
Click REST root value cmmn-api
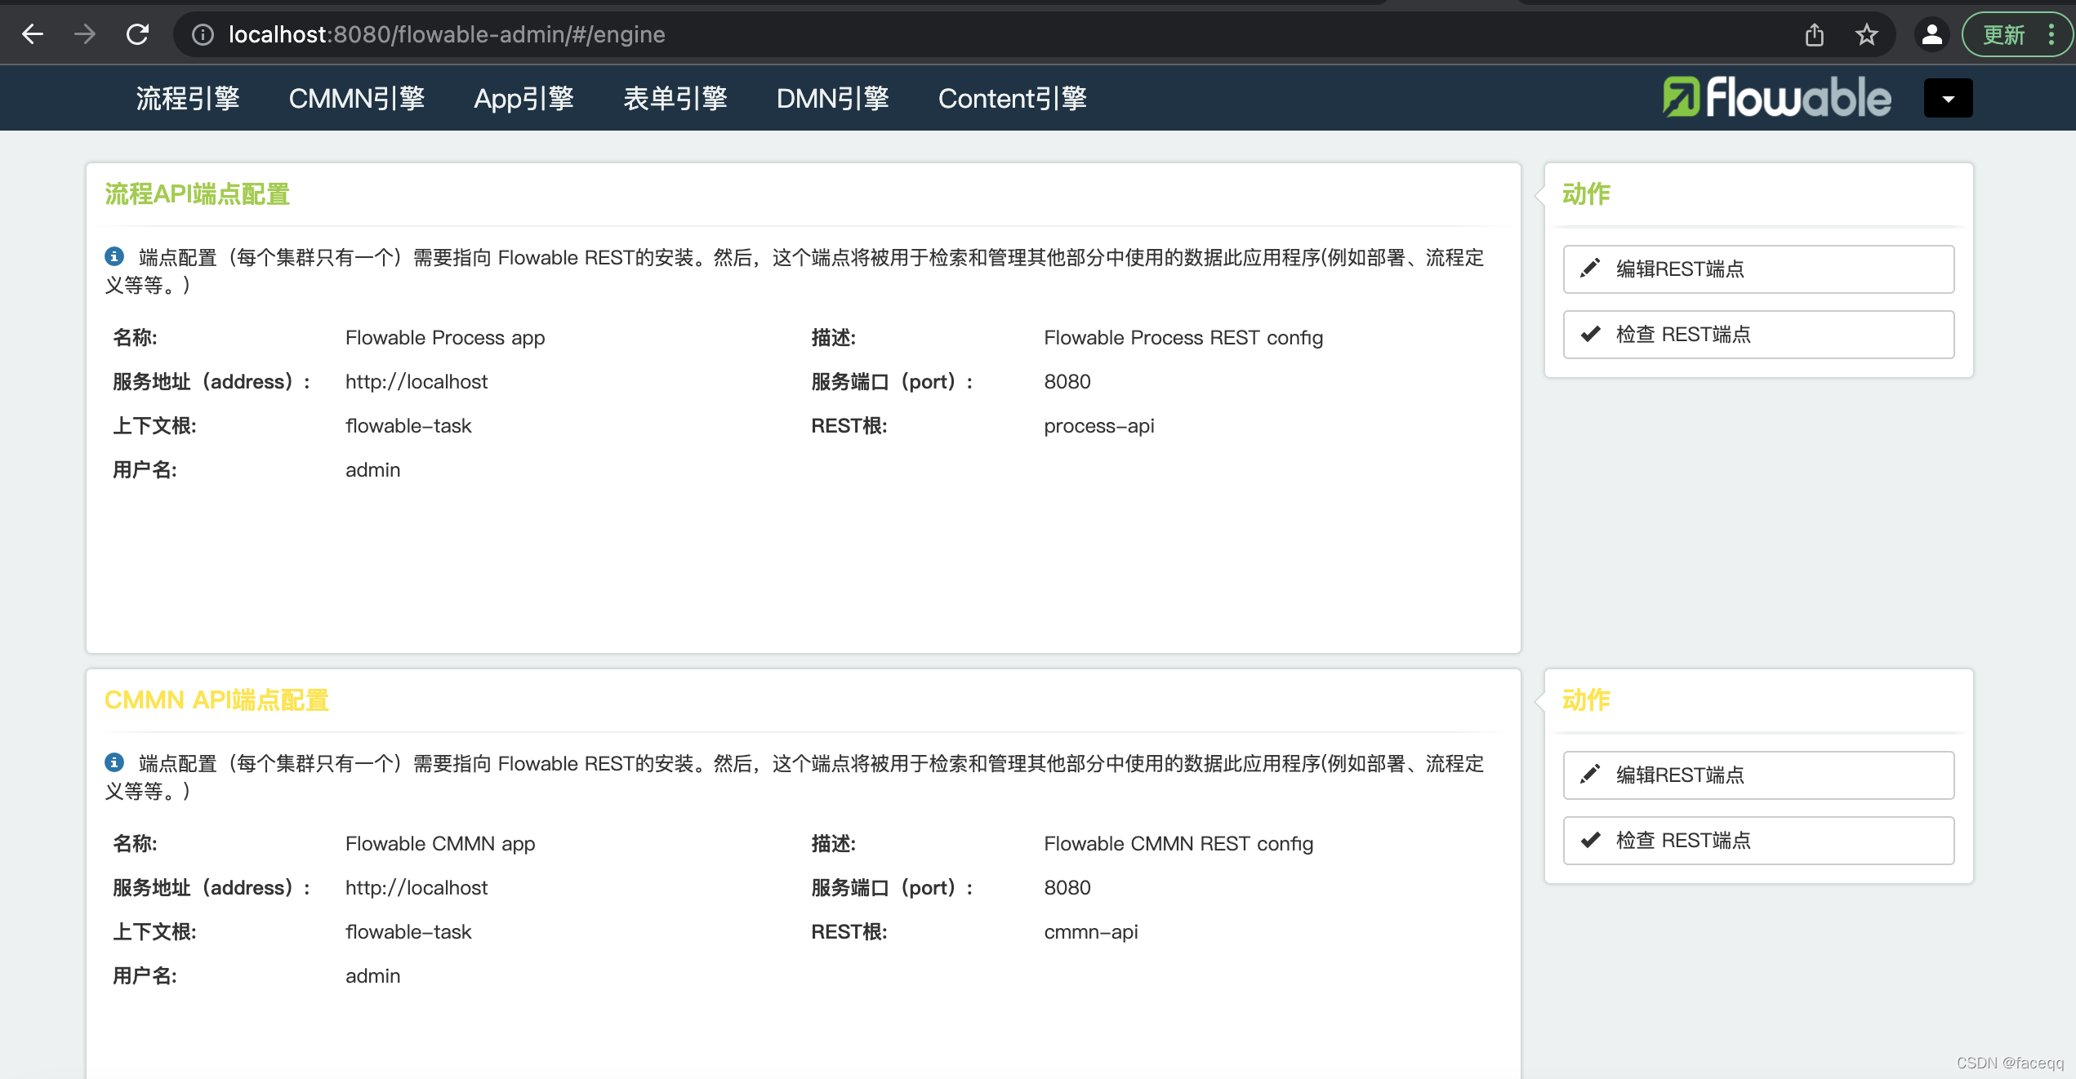1090,931
